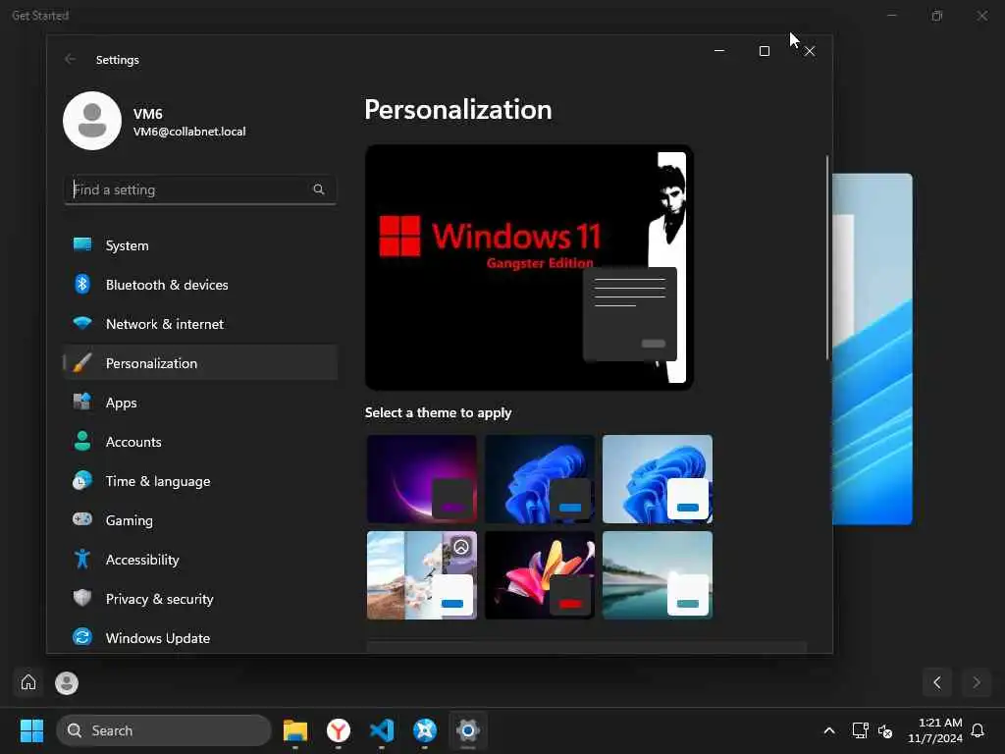Click the VM6@collabnet.local account name
The image size is (1005, 754).
pos(189,132)
